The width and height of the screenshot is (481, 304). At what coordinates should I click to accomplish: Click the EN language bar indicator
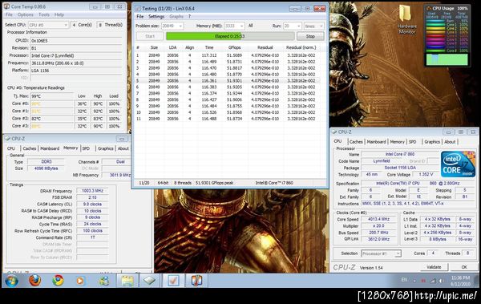tap(404, 280)
